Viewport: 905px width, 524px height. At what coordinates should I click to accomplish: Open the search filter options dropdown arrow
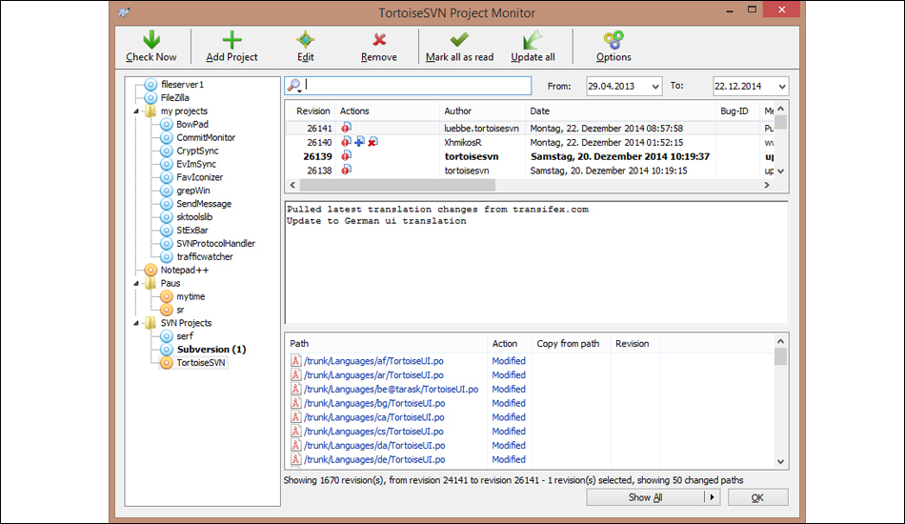point(300,91)
